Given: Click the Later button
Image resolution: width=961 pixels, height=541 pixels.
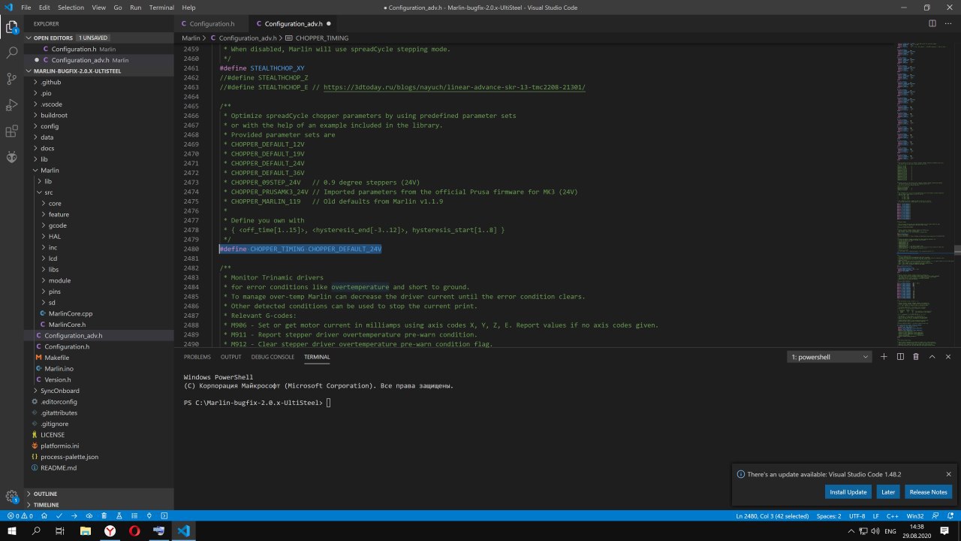Looking at the screenshot, I should [888, 492].
